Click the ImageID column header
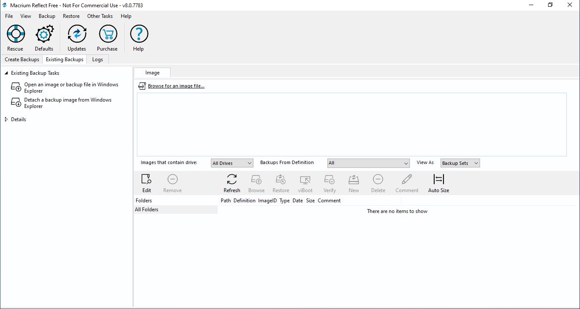This screenshot has height=309, width=580. tap(267, 201)
